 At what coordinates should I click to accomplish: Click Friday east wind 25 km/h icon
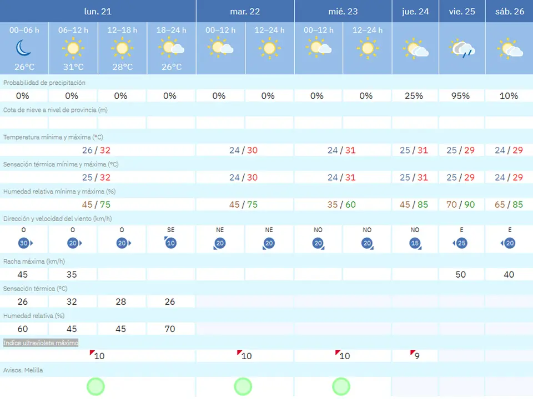click(460, 243)
